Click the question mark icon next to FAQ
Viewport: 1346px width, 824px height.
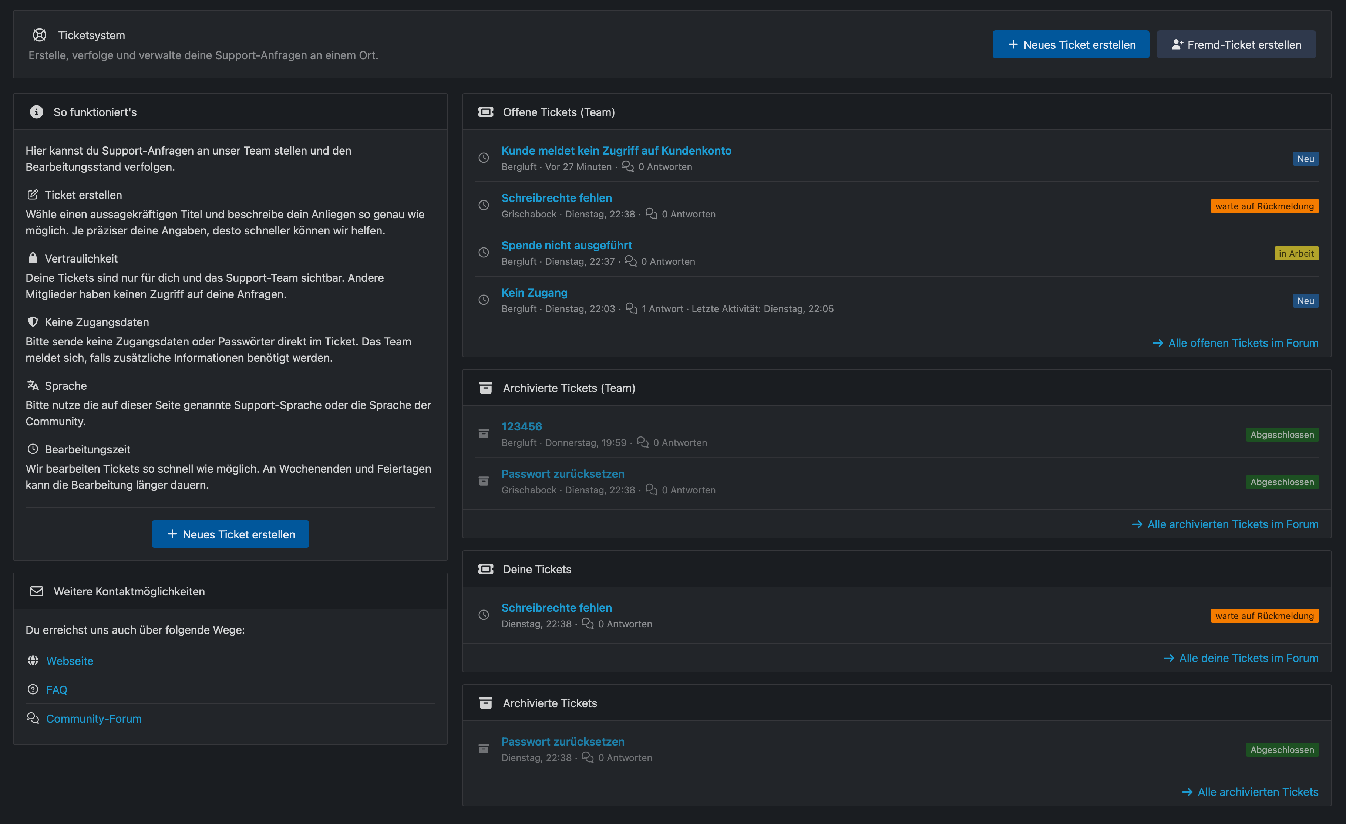coord(33,690)
